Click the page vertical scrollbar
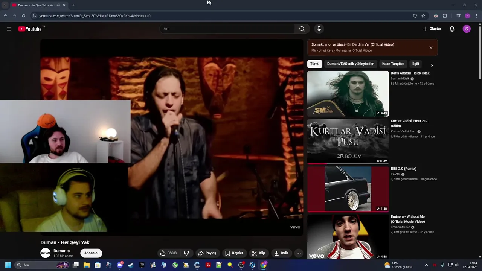This screenshot has width=482, height=271. (x=480, y=52)
